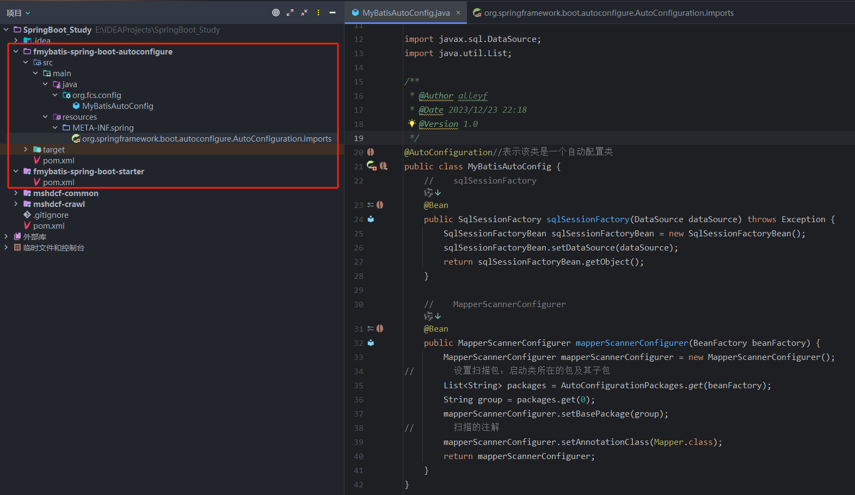
Task: Expand the mshdcf-common module
Action: click(x=16, y=193)
